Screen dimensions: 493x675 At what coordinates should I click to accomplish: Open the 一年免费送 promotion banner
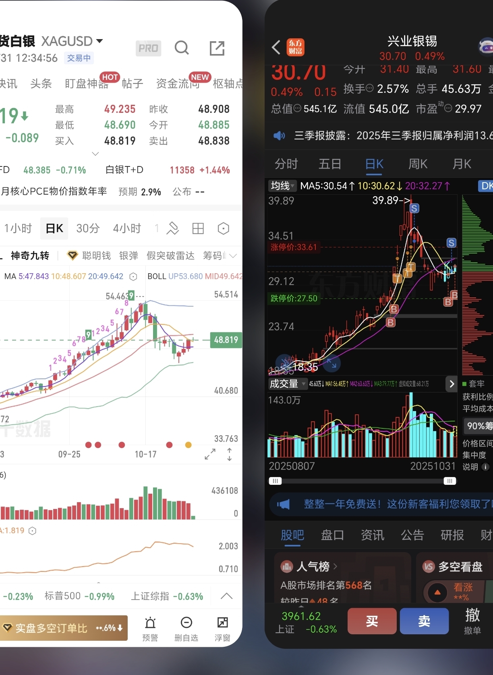click(x=381, y=504)
